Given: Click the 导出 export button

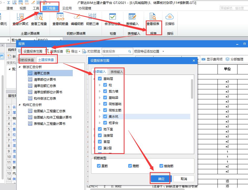Looking at the screenshot, I should pos(72,51).
